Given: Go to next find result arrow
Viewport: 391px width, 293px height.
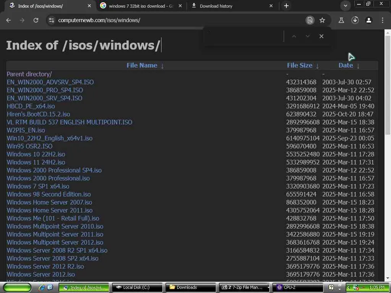Looking at the screenshot, I should 308,36.
